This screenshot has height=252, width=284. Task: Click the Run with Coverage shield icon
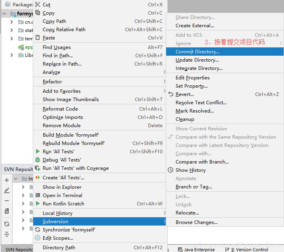38,168
